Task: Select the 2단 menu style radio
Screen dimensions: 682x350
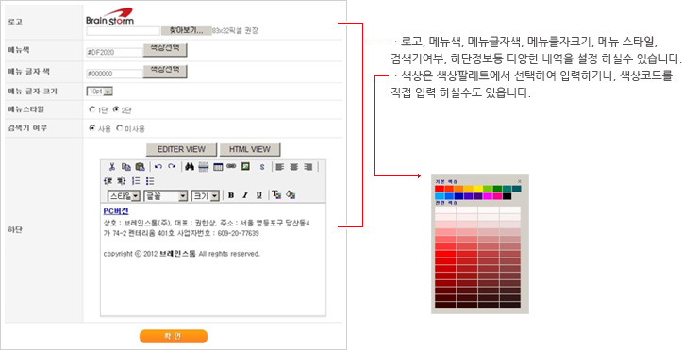Action: (116, 110)
